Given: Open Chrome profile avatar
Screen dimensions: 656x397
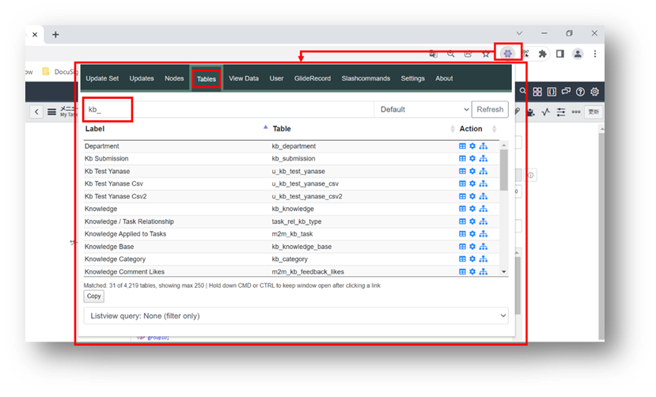Looking at the screenshot, I should click(x=578, y=54).
